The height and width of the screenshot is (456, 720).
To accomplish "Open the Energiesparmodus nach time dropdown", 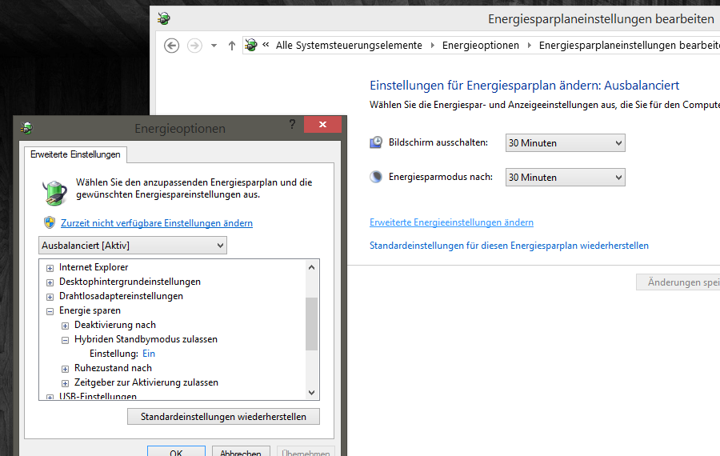I will click(566, 178).
